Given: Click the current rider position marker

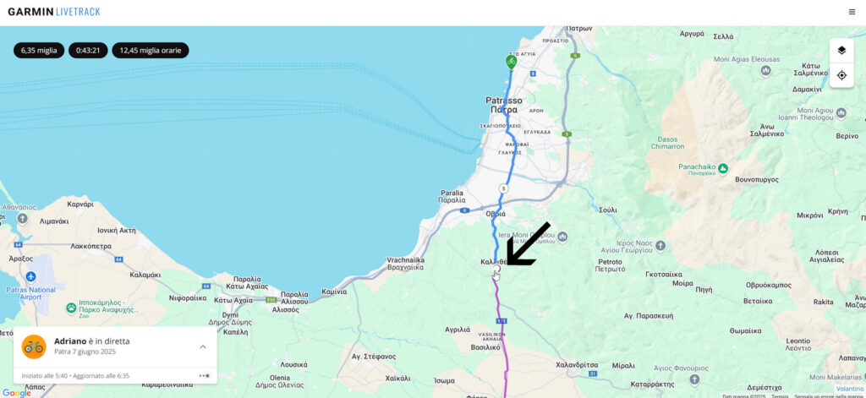Looking at the screenshot, I should [496, 267].
